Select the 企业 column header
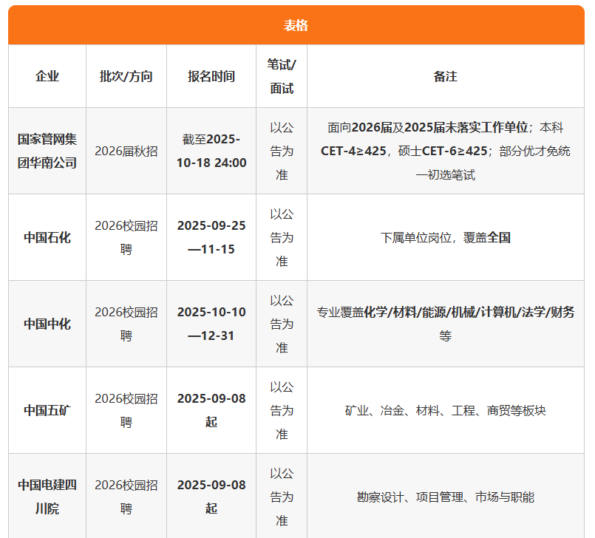Screen dimensions: 595x538 pos(47,76)
